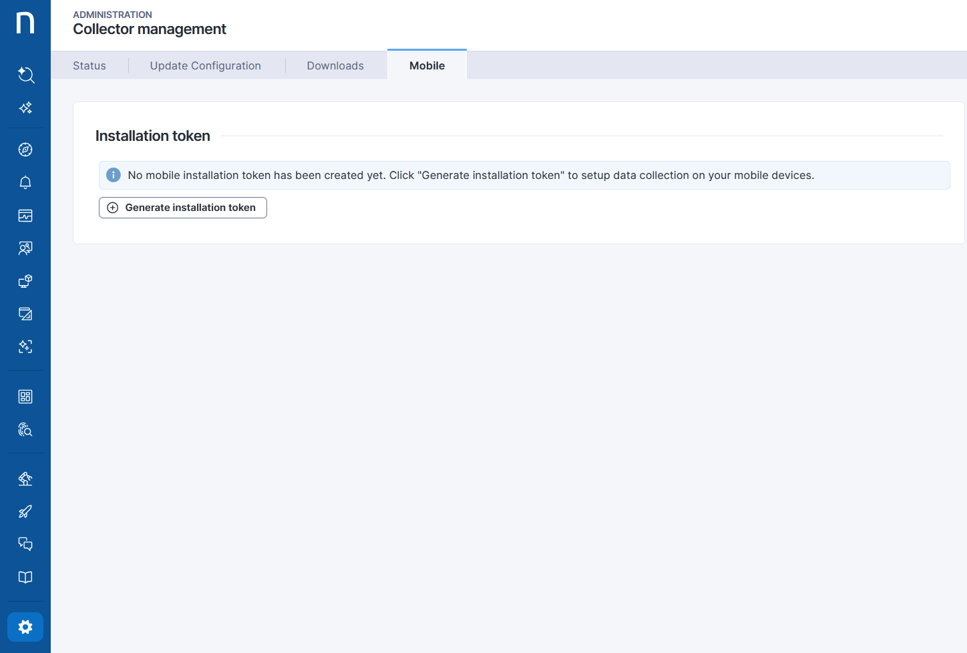The image size is (967, 653).
Task: Open the monitor with cube icon
Action: pos(25,281)
